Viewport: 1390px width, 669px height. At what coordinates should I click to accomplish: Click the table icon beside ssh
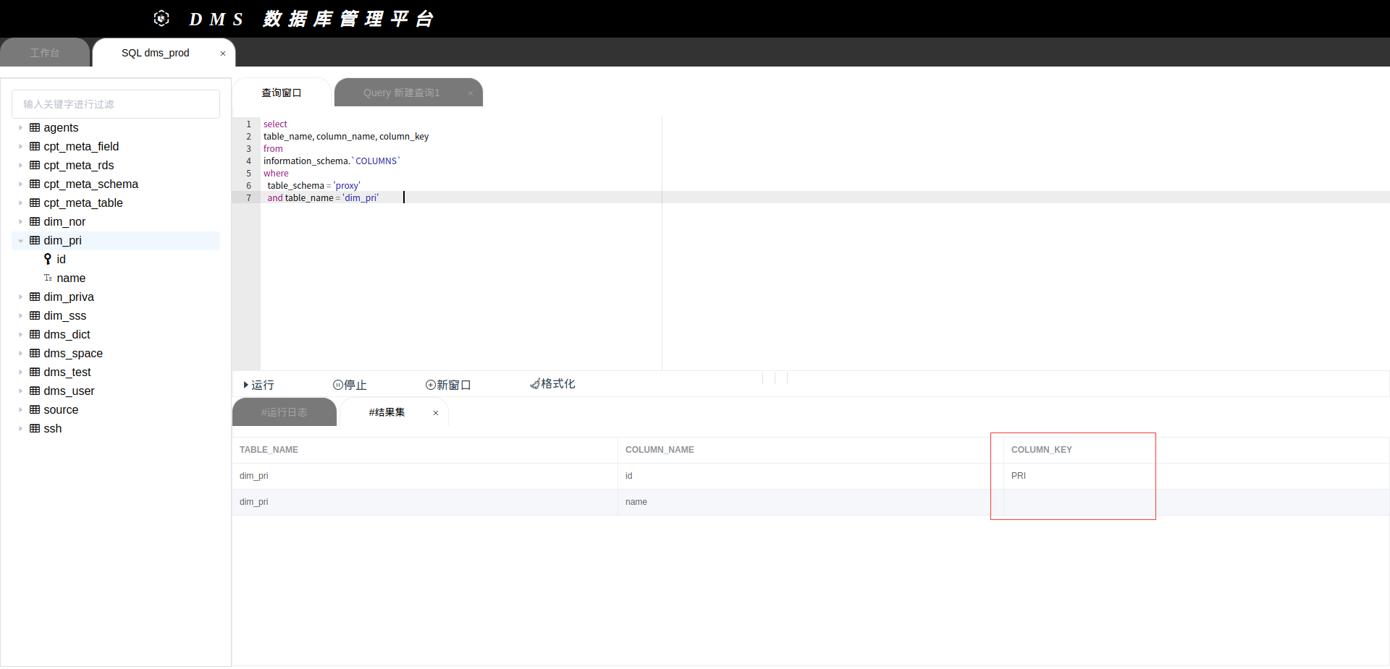tap(35, 428)
